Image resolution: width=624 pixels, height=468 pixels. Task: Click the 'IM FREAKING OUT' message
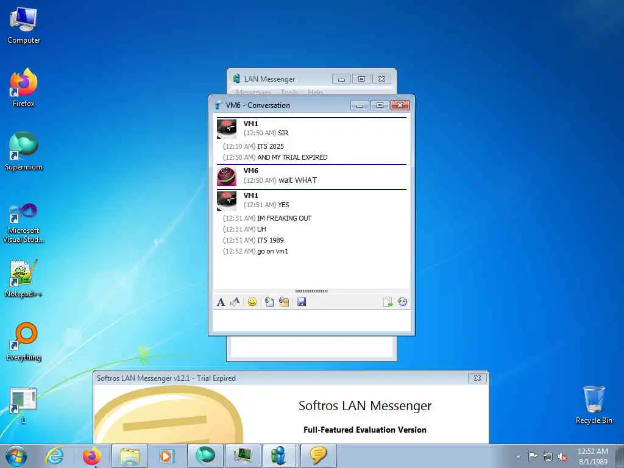[285, 218]
